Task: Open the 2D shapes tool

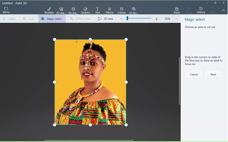Action: (61, 11)
